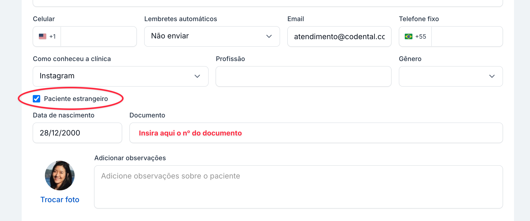Click the Profissão text field

coord(303,76)
